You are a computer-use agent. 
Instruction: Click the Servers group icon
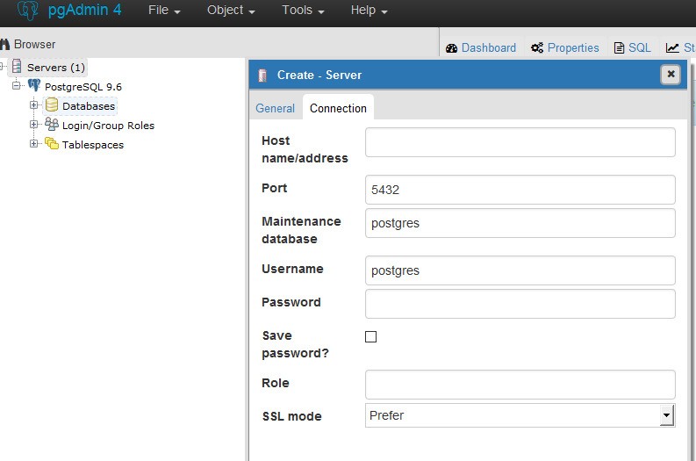pyautogui.click(x=17, y=66)
